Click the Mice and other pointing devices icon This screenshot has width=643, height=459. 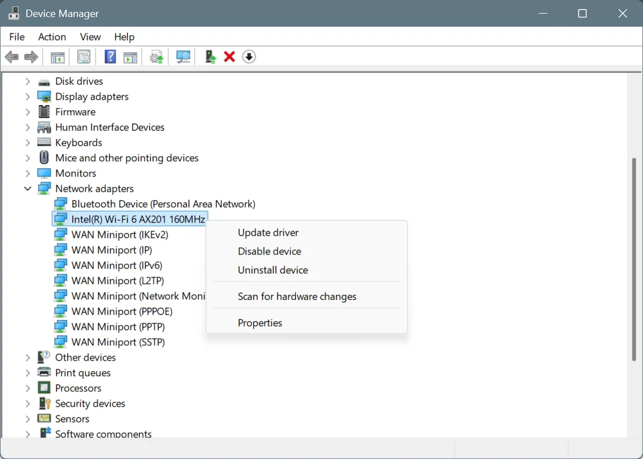click(44, 158)
